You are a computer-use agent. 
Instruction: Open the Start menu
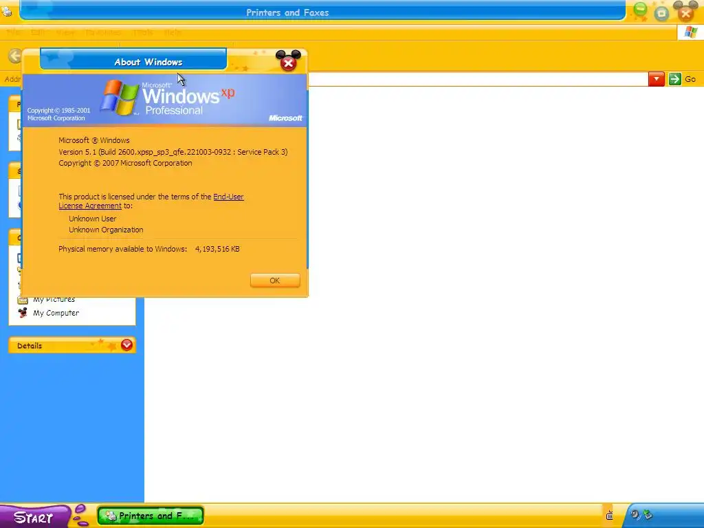(34, 517)
